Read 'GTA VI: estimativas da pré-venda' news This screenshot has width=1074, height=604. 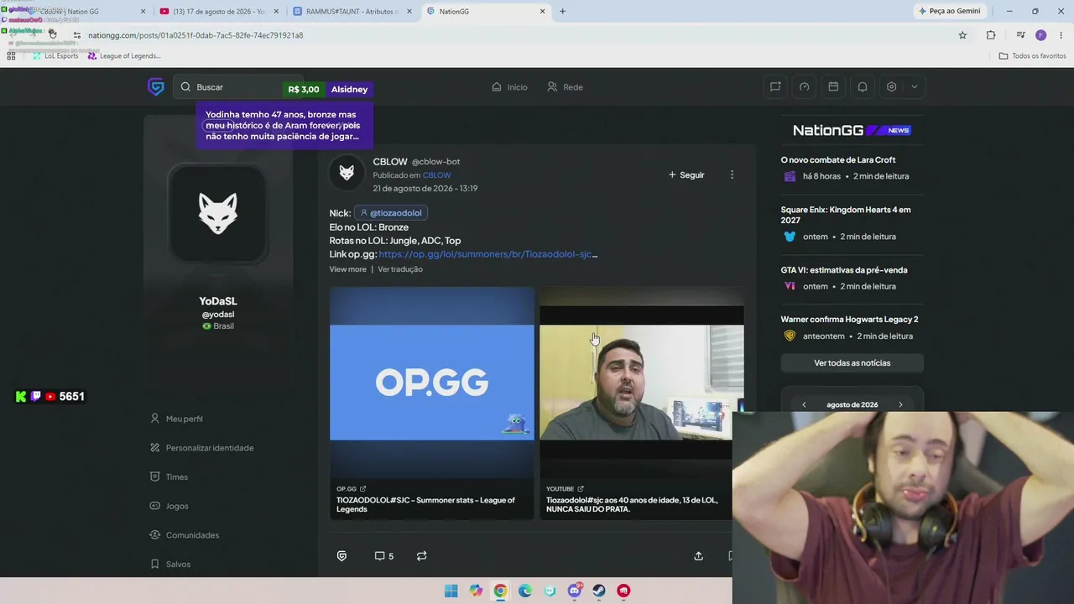pyautogui.click(x=844, y=270)
